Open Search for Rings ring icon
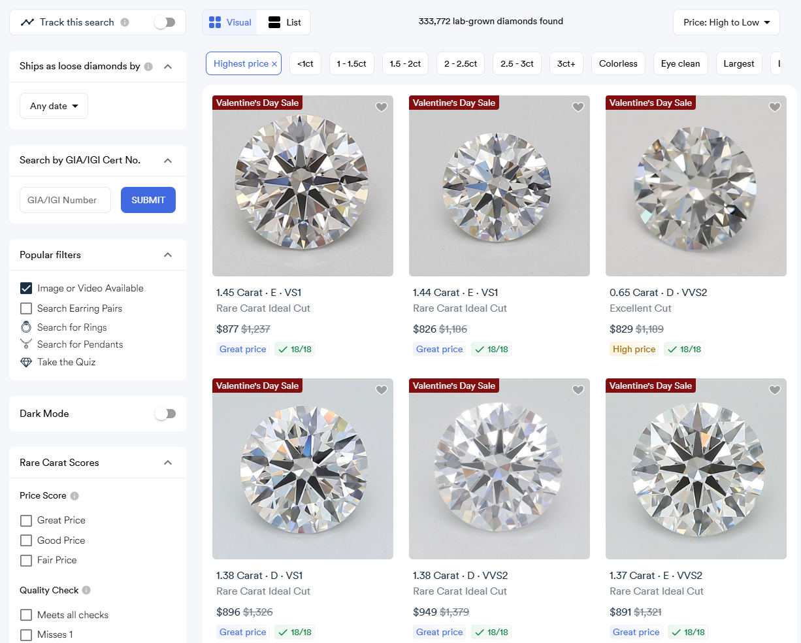The width and height of the screenshot is (801, 643). (26, 327)
